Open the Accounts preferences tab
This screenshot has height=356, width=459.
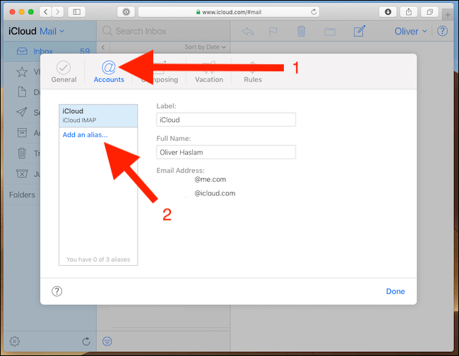109,71
